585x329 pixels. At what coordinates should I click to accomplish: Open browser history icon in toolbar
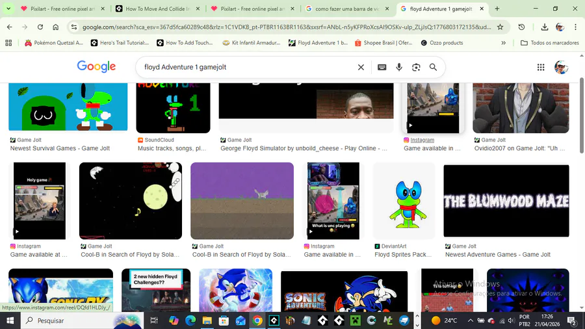pos(521,27)
